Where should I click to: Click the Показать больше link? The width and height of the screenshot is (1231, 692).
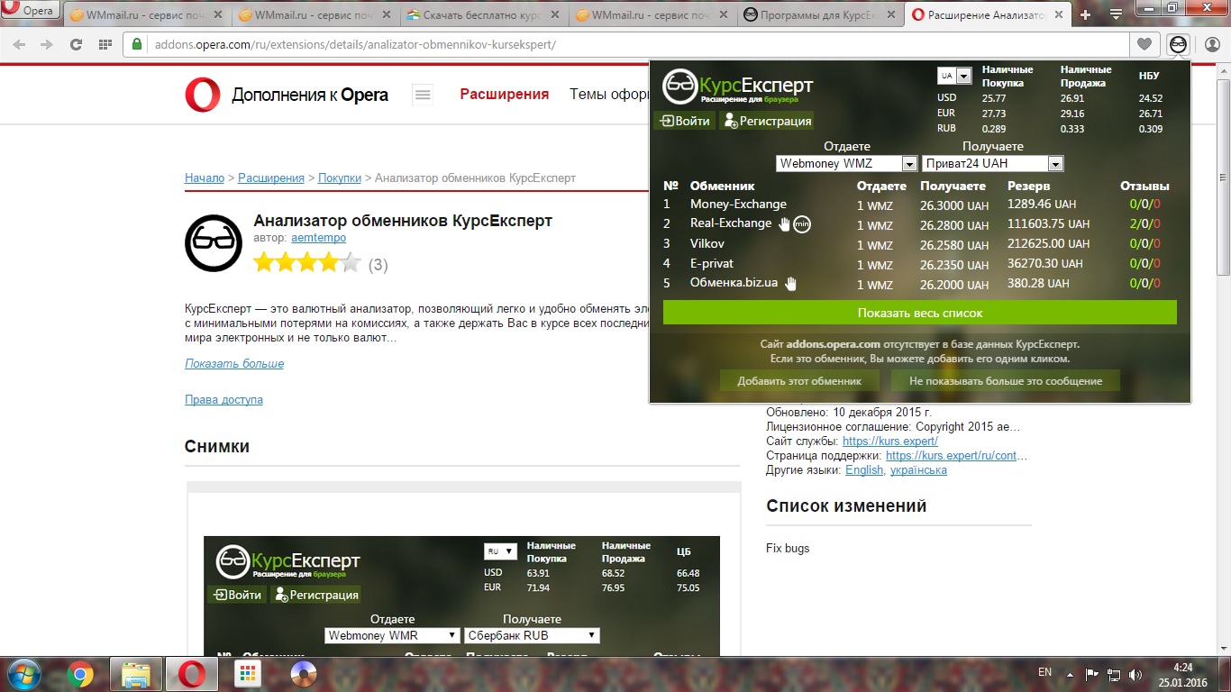click(234, 364)
